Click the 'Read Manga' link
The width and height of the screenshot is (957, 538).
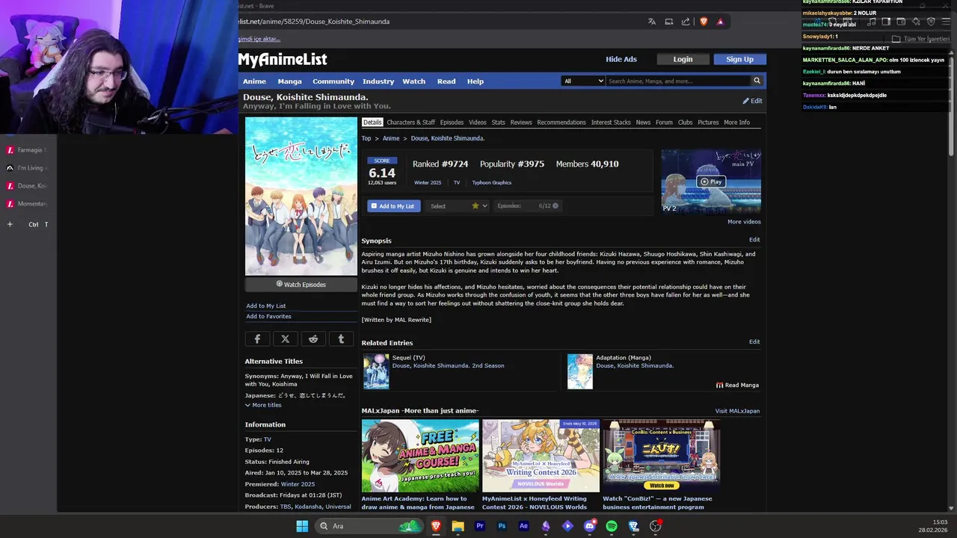pyautogui.click(x=737, y=386)
